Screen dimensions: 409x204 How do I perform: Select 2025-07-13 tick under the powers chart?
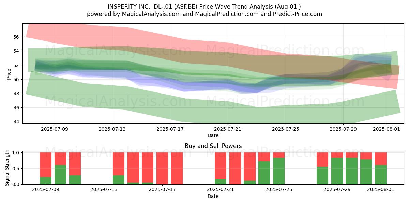click(x=104, y=190)
